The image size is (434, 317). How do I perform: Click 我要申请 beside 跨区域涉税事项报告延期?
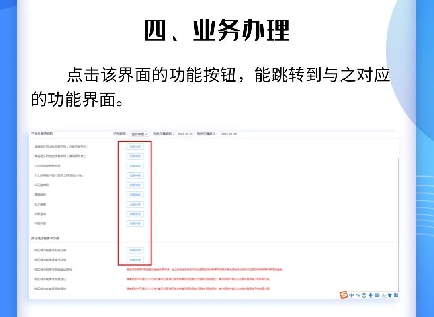click(135, 250)
